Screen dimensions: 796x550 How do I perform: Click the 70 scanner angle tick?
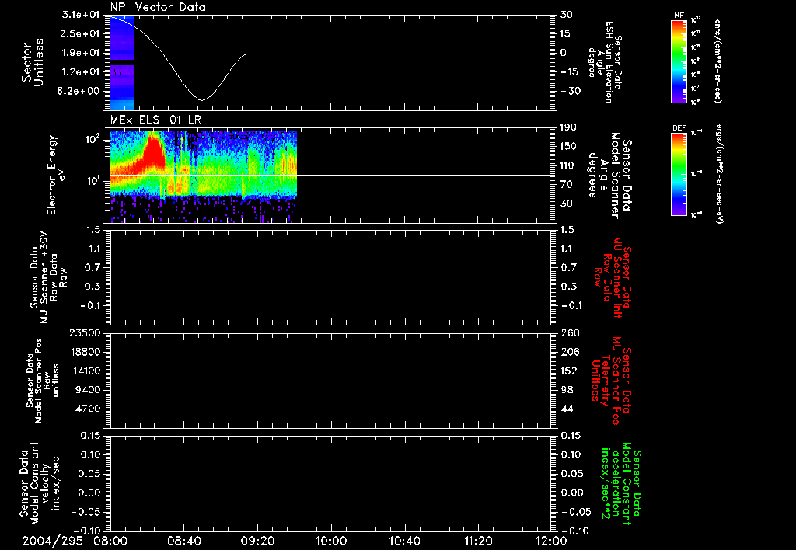coord(567,185)
